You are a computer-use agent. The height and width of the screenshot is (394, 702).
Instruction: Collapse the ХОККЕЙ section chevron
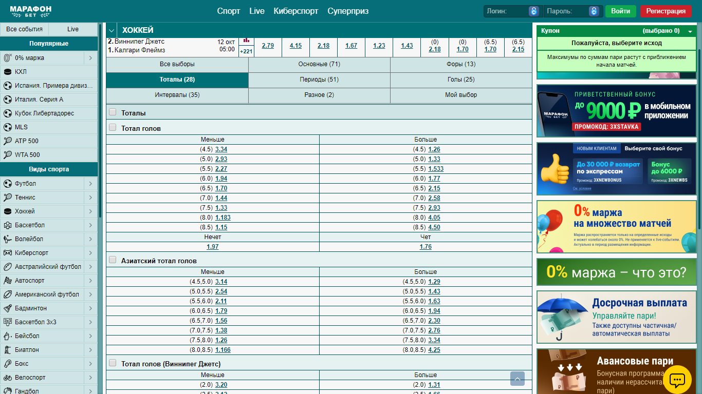(x=112, y=30)
